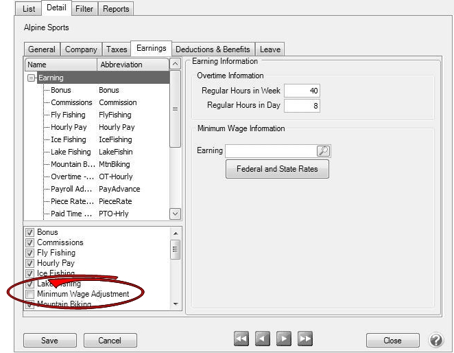This screenshot has height=353, width=454.
Task: Uncheck the Hourly Pay checkbox
Action: [29, 263]
